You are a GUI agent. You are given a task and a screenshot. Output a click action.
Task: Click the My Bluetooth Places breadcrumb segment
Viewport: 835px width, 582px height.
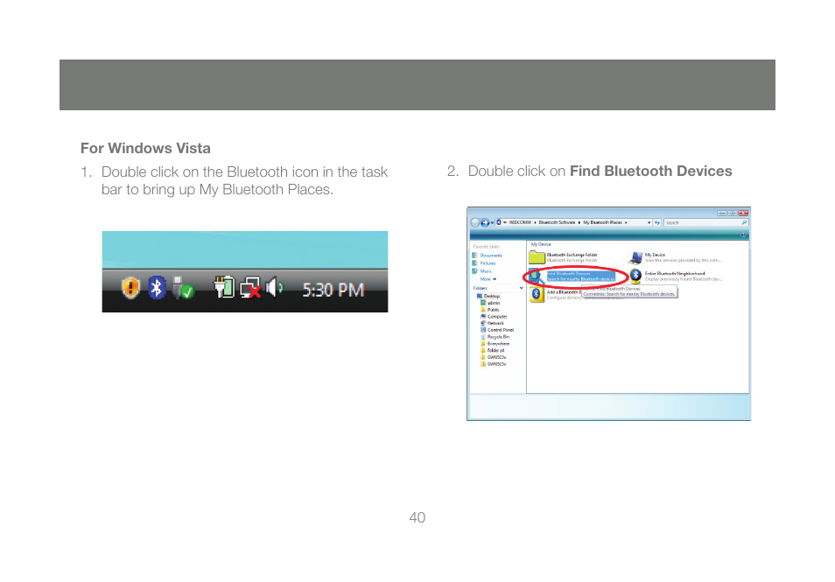602,222
